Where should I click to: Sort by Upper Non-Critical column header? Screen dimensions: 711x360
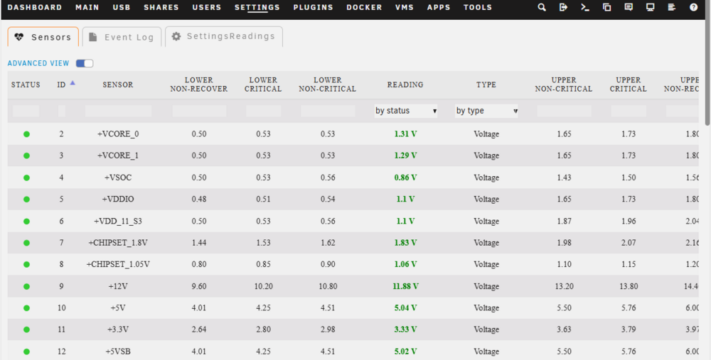564,84
